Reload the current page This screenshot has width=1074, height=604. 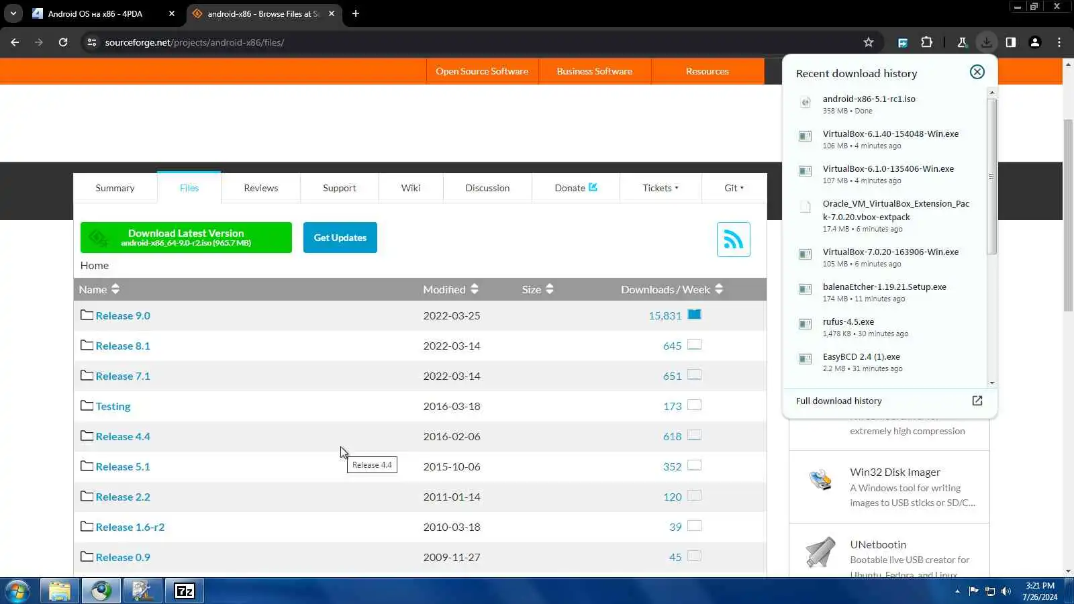63,42
